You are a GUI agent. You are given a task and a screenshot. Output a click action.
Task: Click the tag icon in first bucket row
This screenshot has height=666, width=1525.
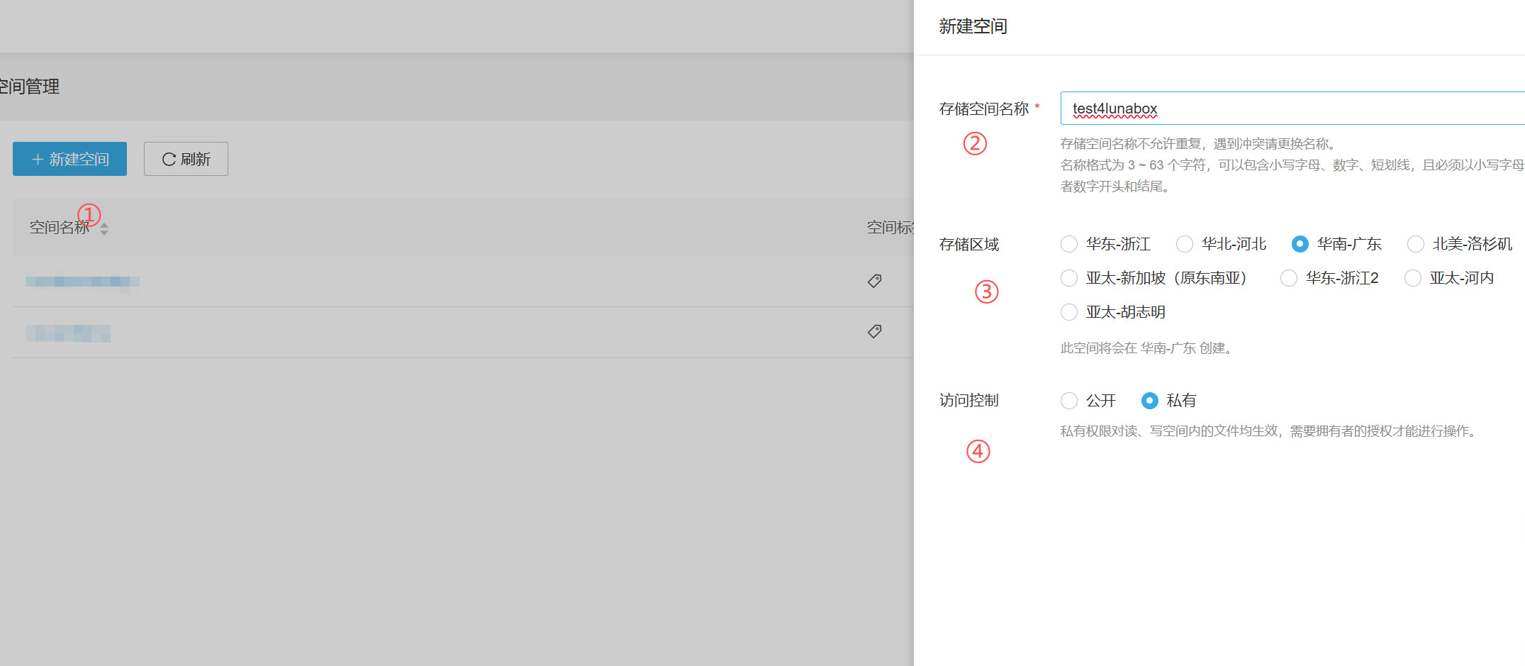pos(874,281)
